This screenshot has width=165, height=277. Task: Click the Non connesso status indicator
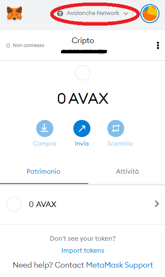pyautogui.click(x=25, y=45)
